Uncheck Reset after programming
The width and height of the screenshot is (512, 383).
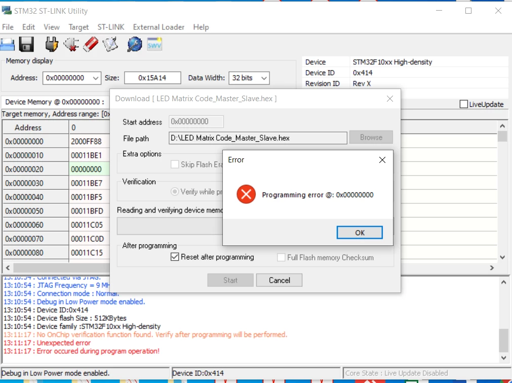[175, 257]
